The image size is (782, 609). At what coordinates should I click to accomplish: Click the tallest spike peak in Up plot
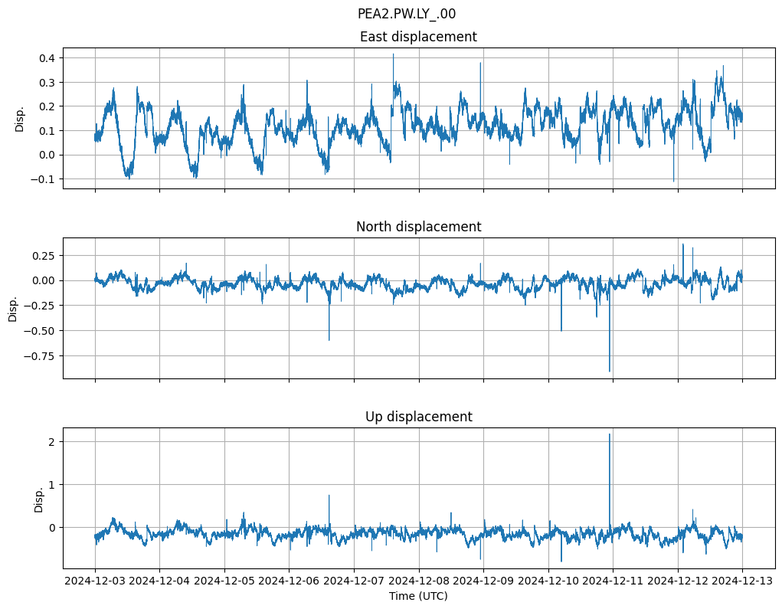[610, 434]
